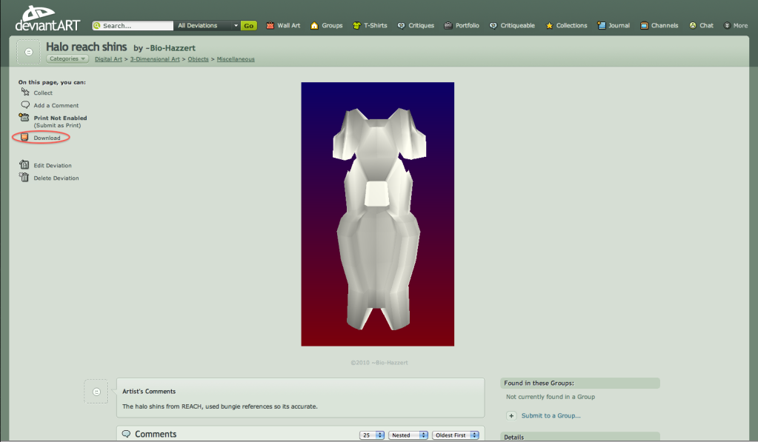Click the T-Shirts menu label

tap(375, 26)
